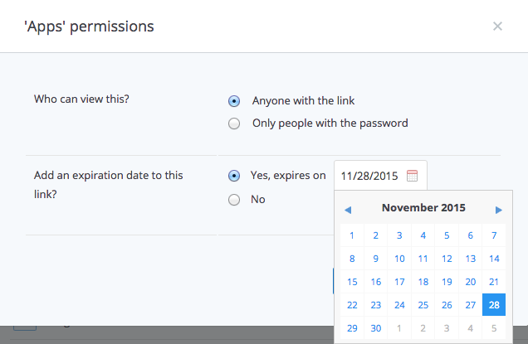The image size is (528, 344).
Task: Click the 'November 2015' month header
Action: (x=423, y=208)
